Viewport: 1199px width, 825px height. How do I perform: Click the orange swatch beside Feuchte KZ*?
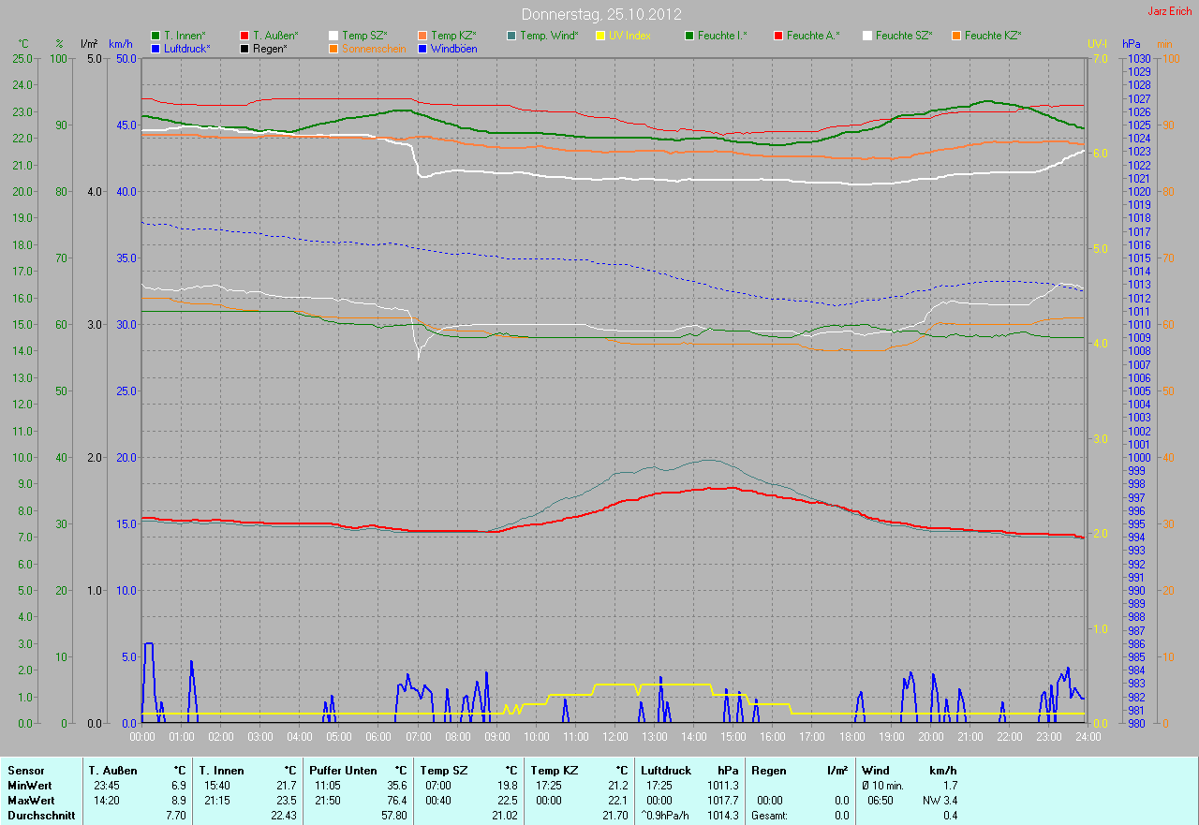957,36
